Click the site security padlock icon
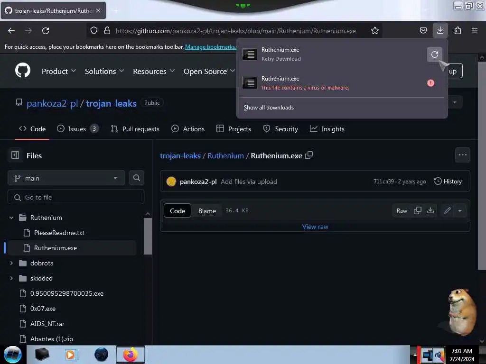The width and height of the screenshot is (486, 364). pyautogui.click(x=107, y=30)
